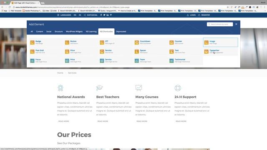Select the ND Shortcodes tab
267x150 pixels.
[x=106, y=32]
